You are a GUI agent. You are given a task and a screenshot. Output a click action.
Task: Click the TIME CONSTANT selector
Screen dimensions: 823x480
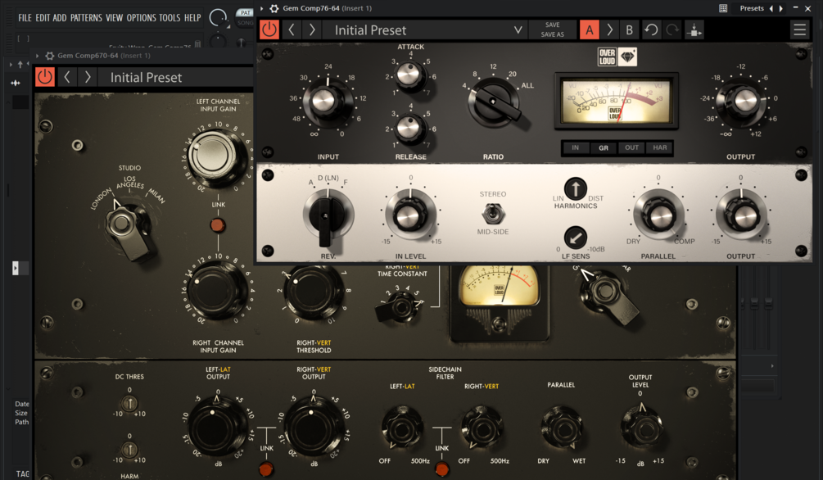400,306
